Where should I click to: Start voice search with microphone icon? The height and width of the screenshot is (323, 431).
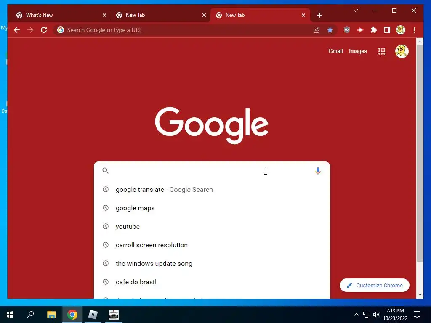(318, 171)
